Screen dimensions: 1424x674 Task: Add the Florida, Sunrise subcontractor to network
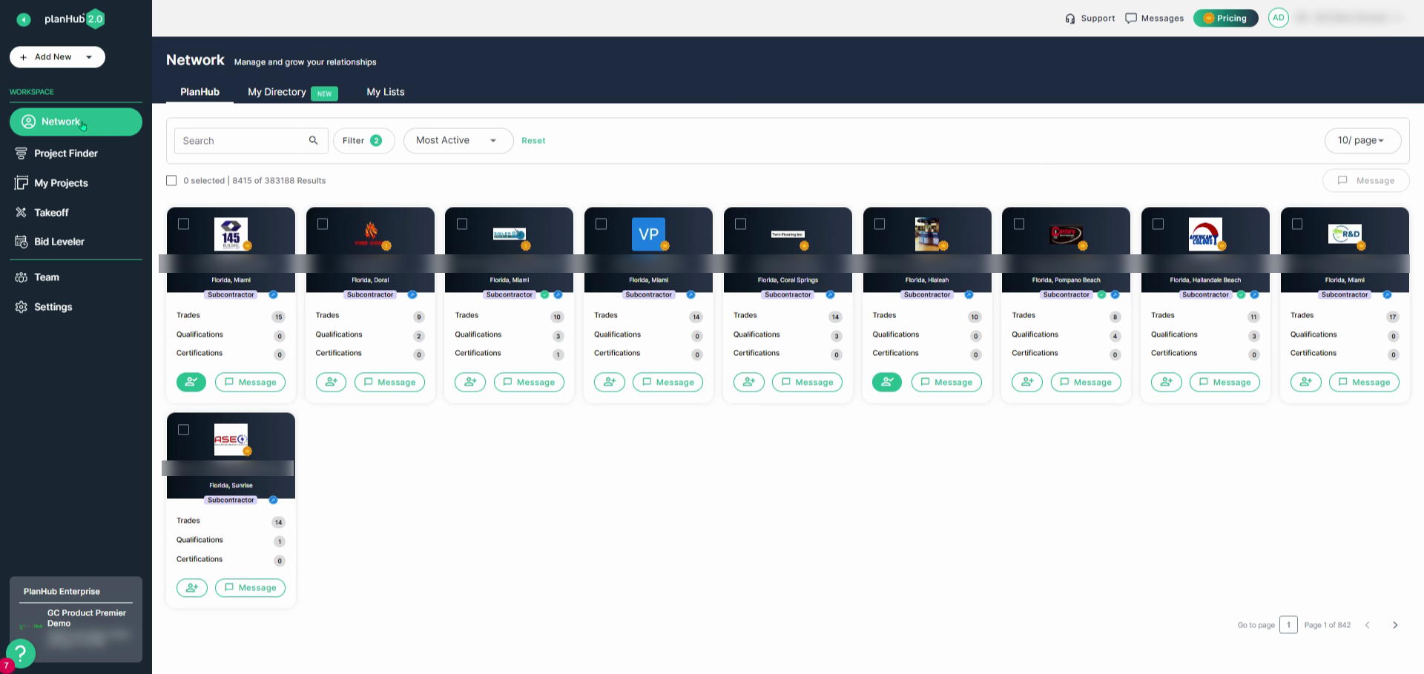point(191,588)
